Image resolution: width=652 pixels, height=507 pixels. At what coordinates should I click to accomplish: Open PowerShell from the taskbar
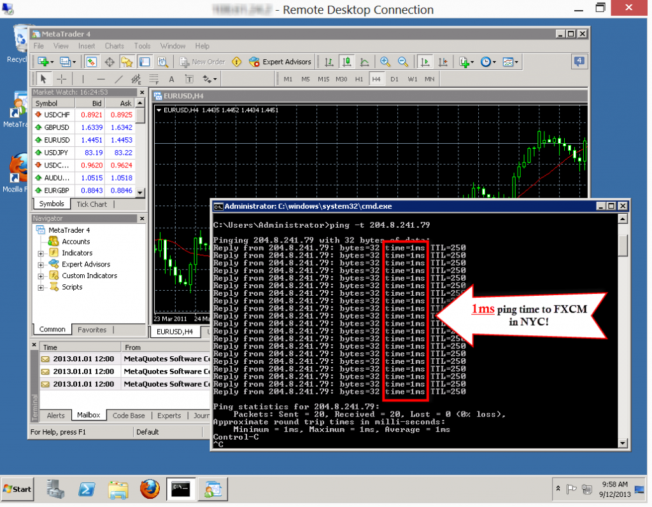pyautogui.click(x=86, y=489)
